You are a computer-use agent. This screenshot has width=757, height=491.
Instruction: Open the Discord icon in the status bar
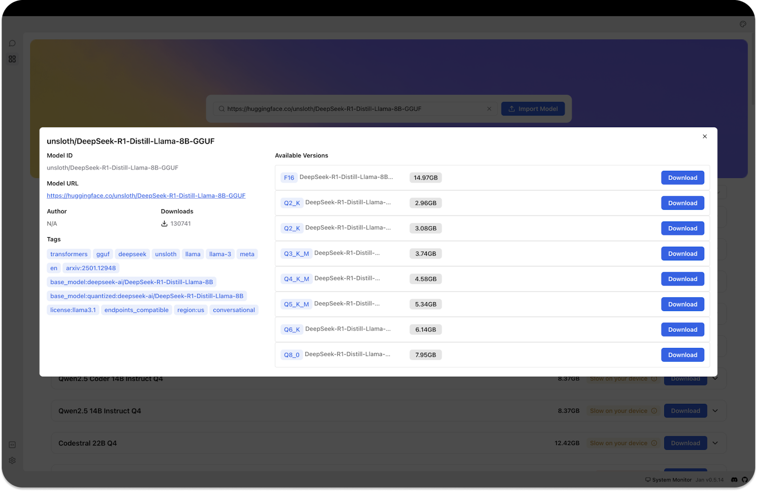pos(734,480)
